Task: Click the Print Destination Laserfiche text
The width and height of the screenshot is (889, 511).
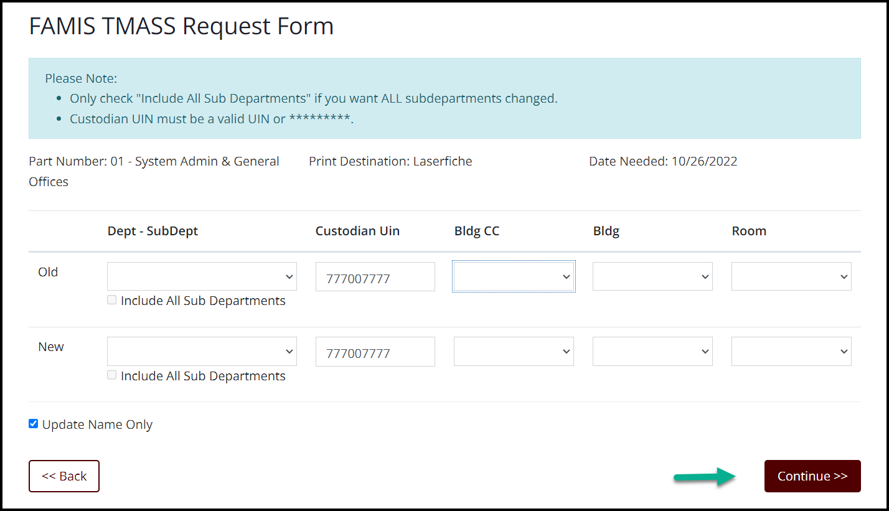Action: click(390, 161)
